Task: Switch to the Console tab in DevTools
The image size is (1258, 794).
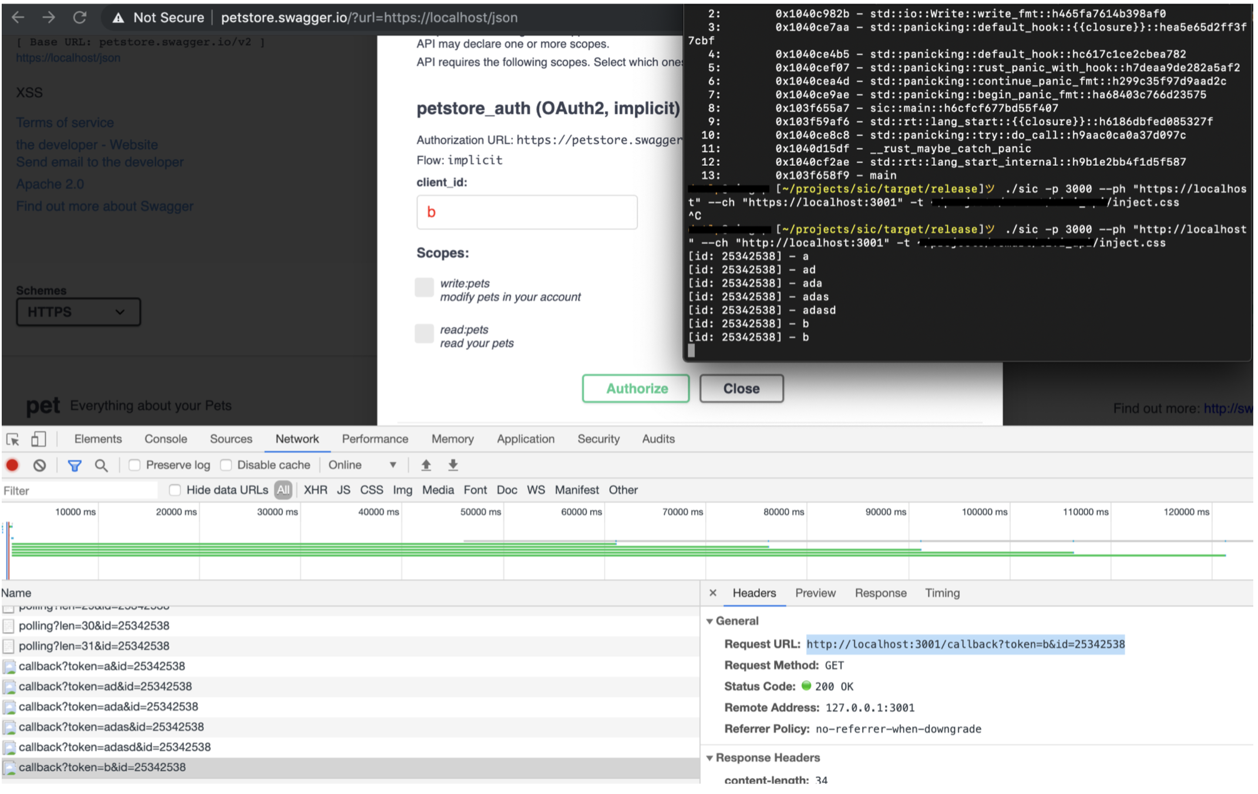Action: 164,439
